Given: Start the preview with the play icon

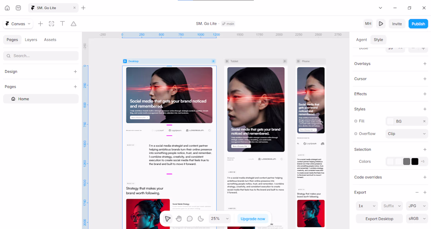Looking at the screenshot, I should 381,24.
